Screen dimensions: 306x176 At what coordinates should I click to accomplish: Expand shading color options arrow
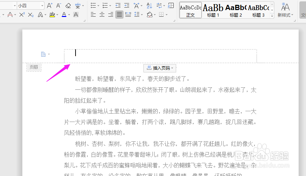[x=155, y=15]
